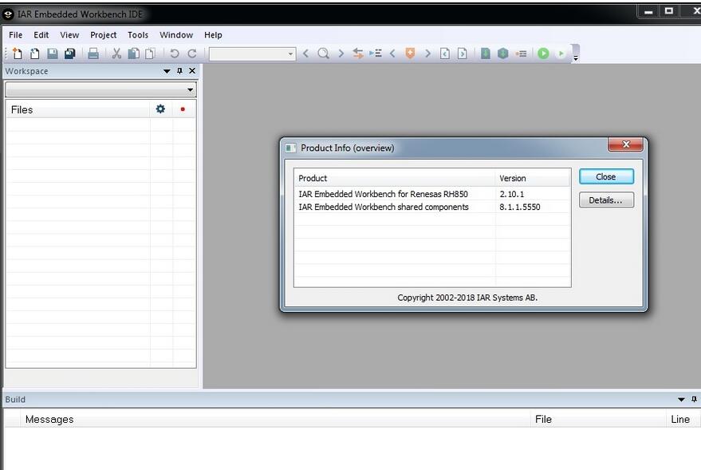Open the View menu

click(x=69, y=35)
